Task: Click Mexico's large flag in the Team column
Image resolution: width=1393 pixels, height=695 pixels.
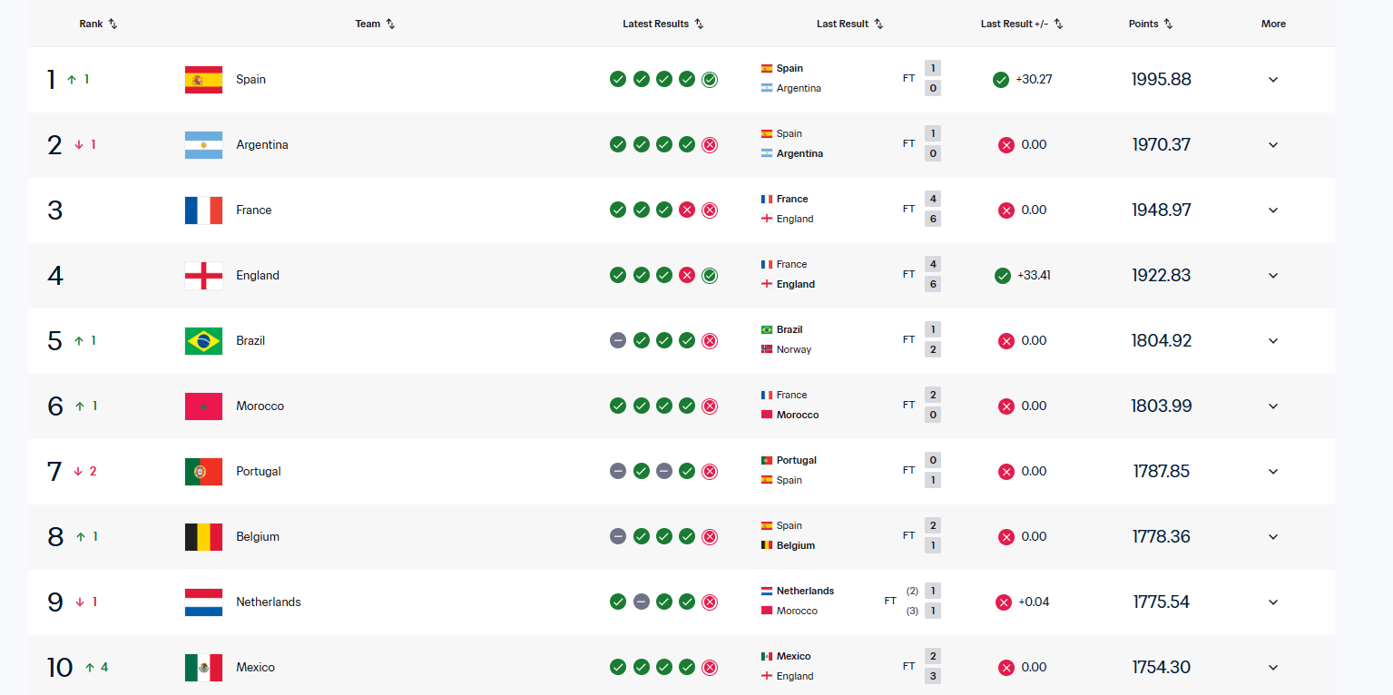Action: tap(203, 668)
